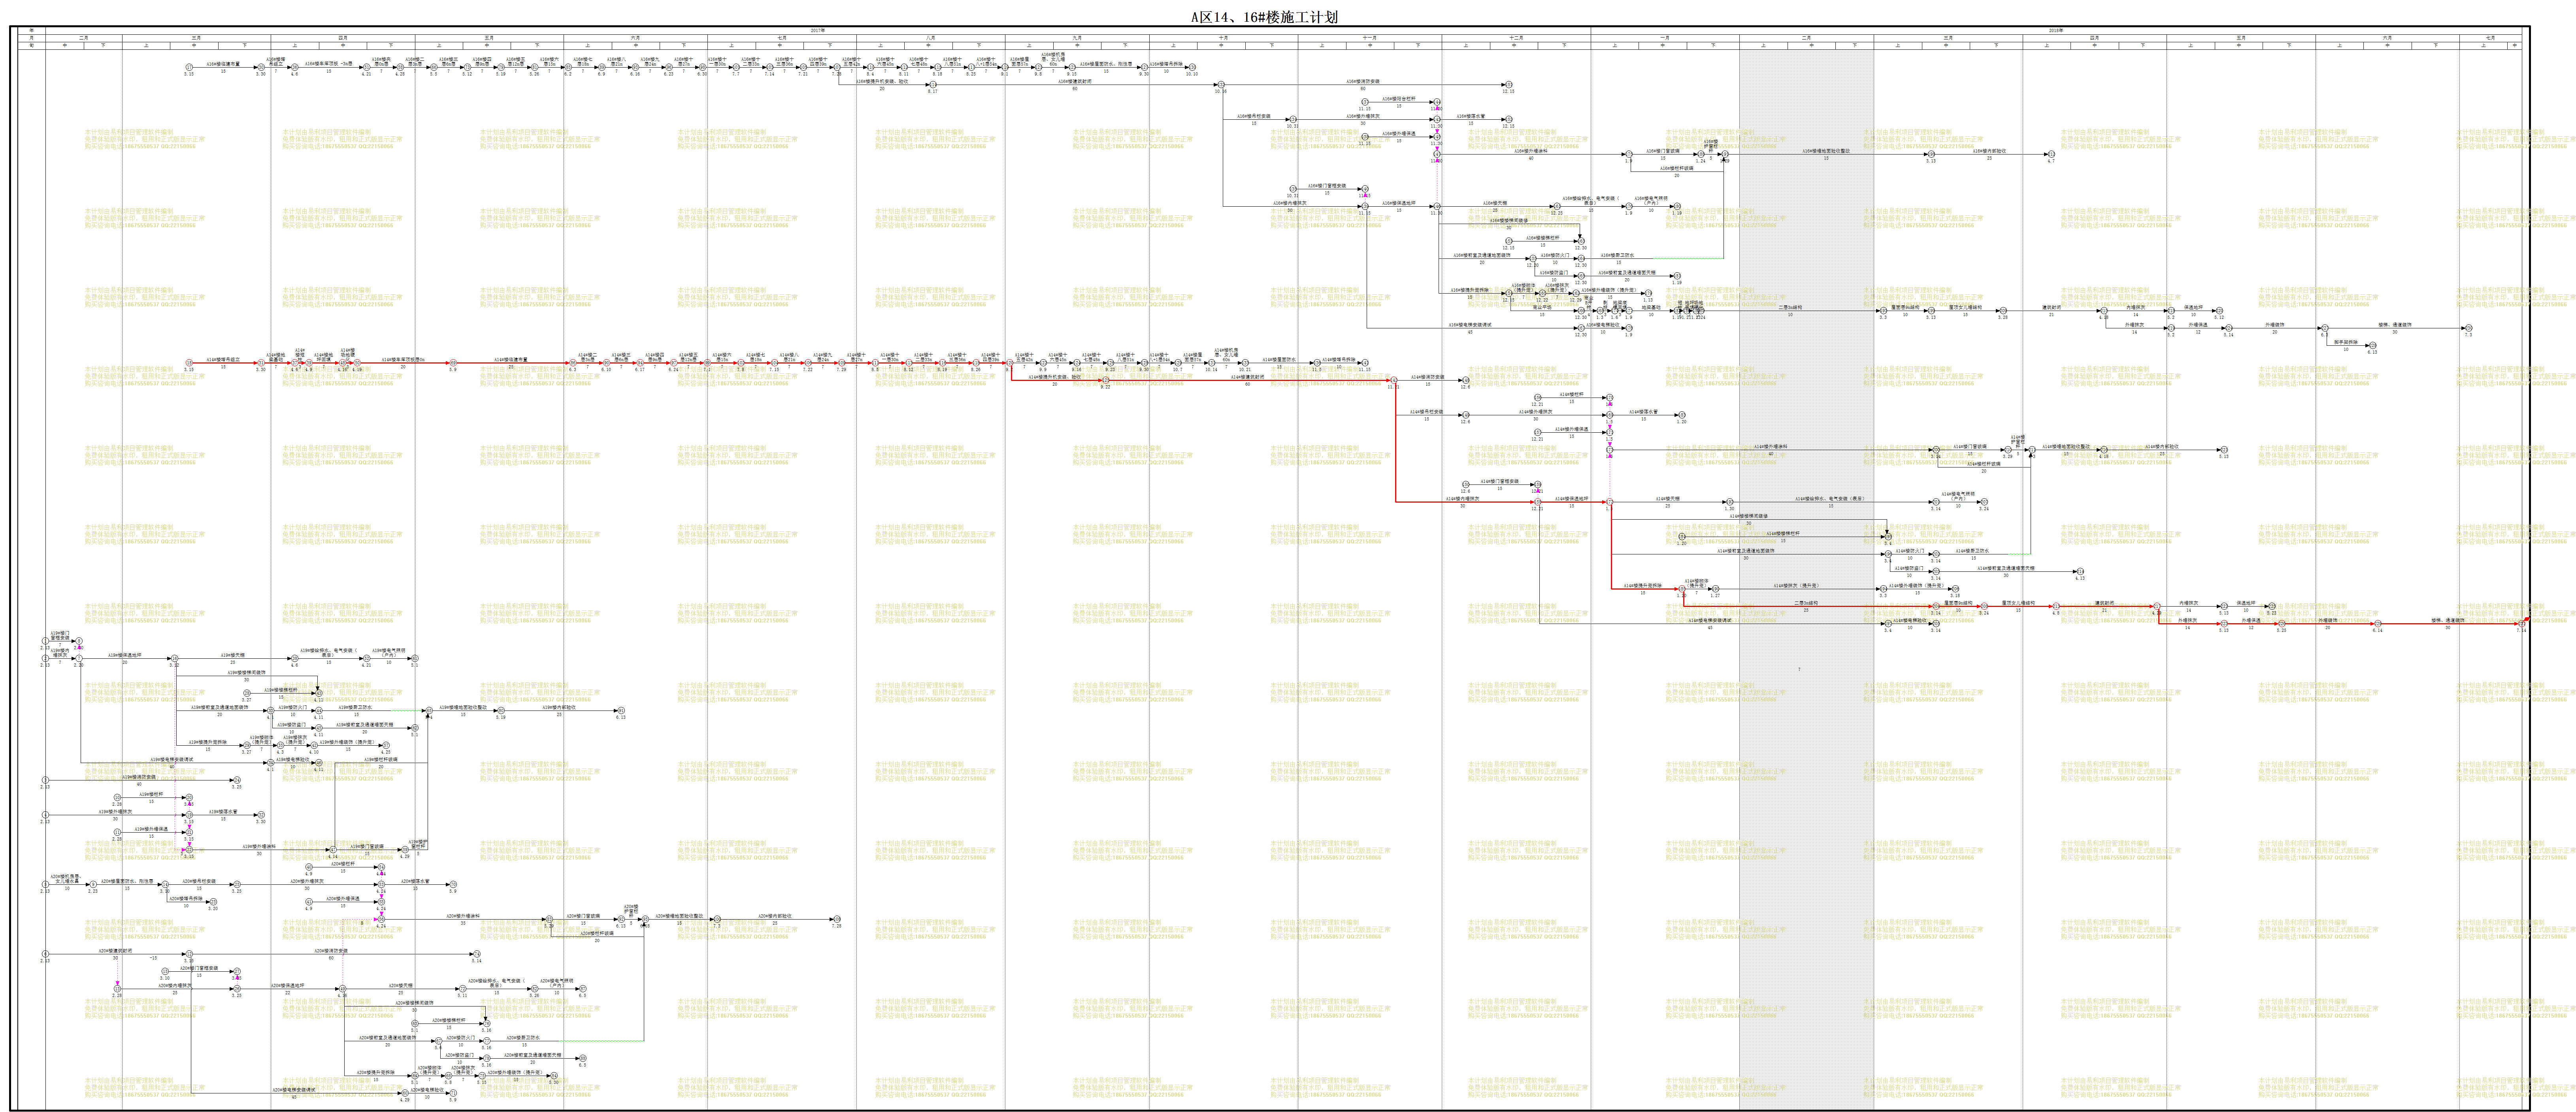Viewport: 2576px width, 1112px height.
Task: Click activity label A16#楼墙地面验收整改
Action: pos(1826,151)
